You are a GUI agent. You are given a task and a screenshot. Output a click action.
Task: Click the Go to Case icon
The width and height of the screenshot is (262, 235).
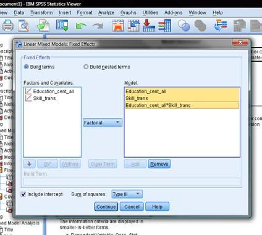(x=133, y=25)
